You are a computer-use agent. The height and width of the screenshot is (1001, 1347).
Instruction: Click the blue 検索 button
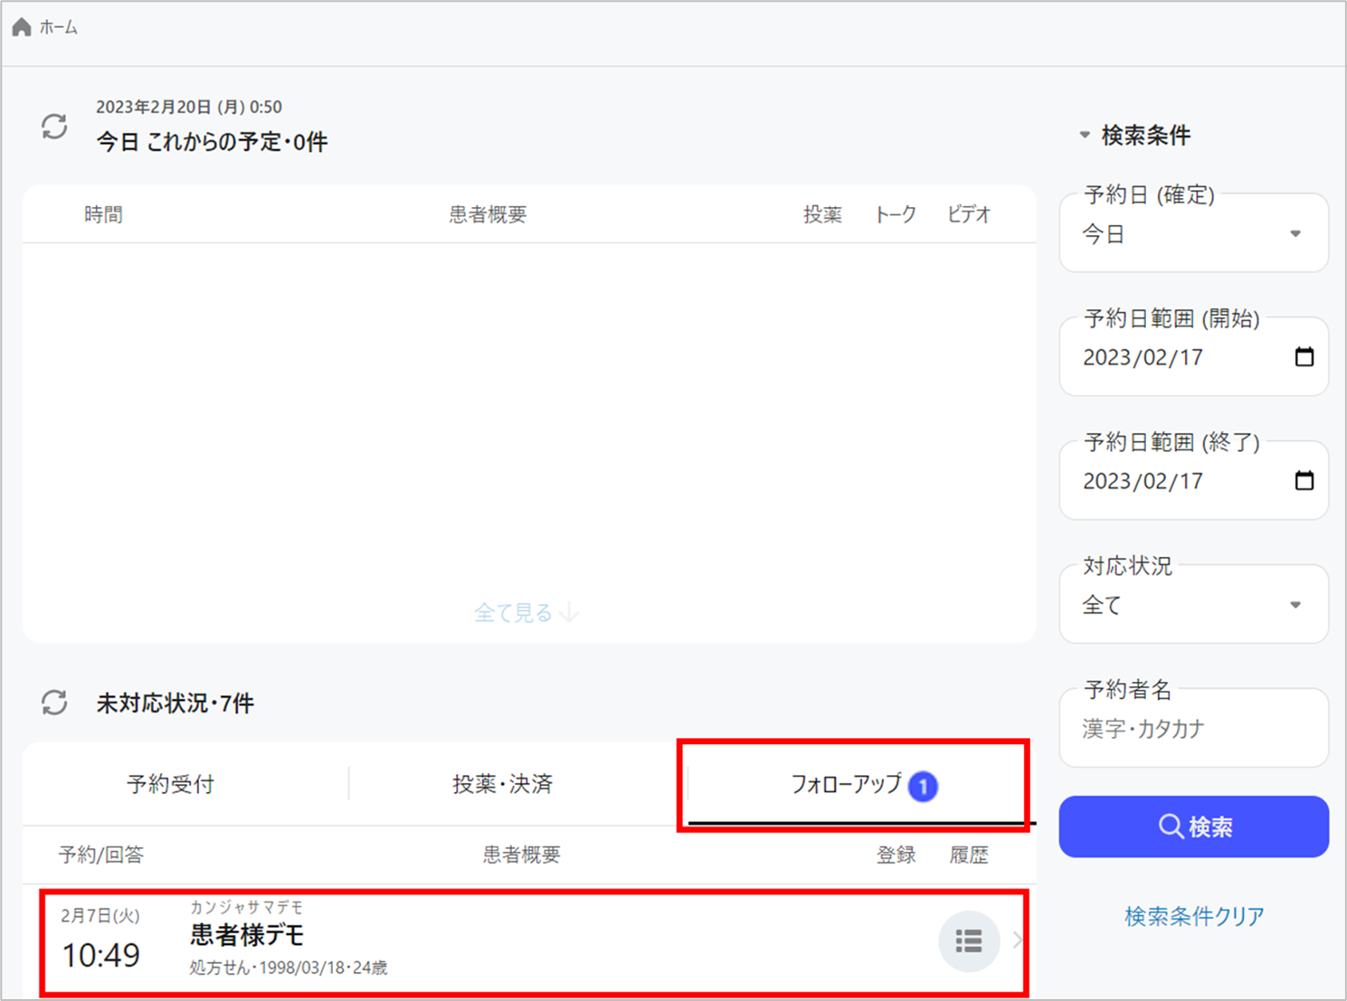click(x=1193, y=826)
